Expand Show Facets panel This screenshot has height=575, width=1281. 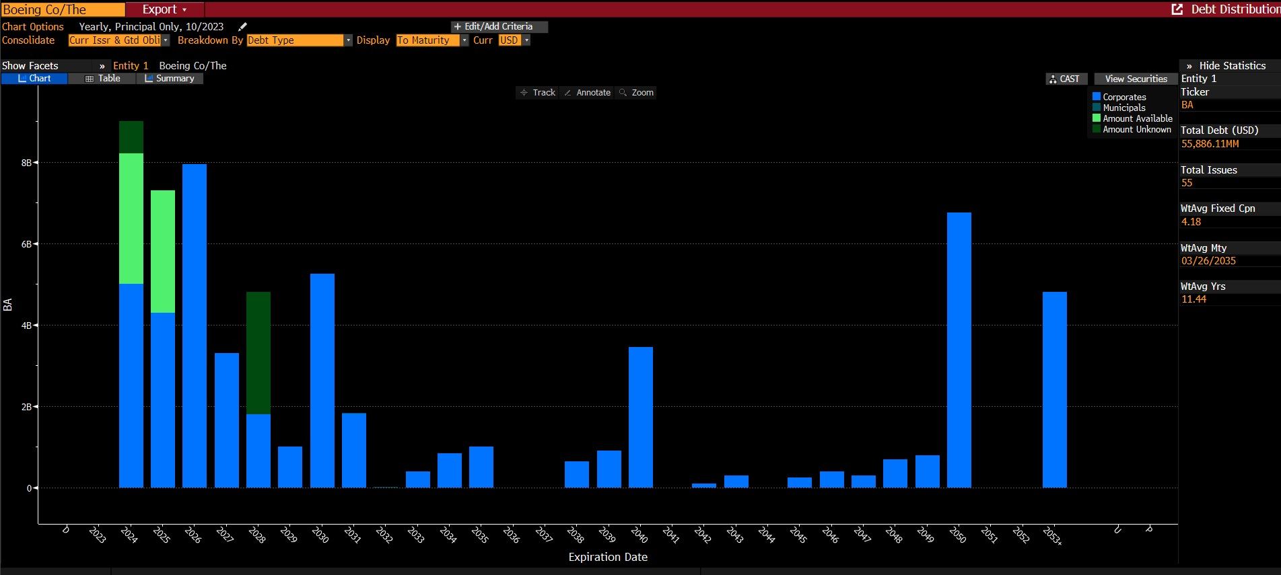[54, 66]
